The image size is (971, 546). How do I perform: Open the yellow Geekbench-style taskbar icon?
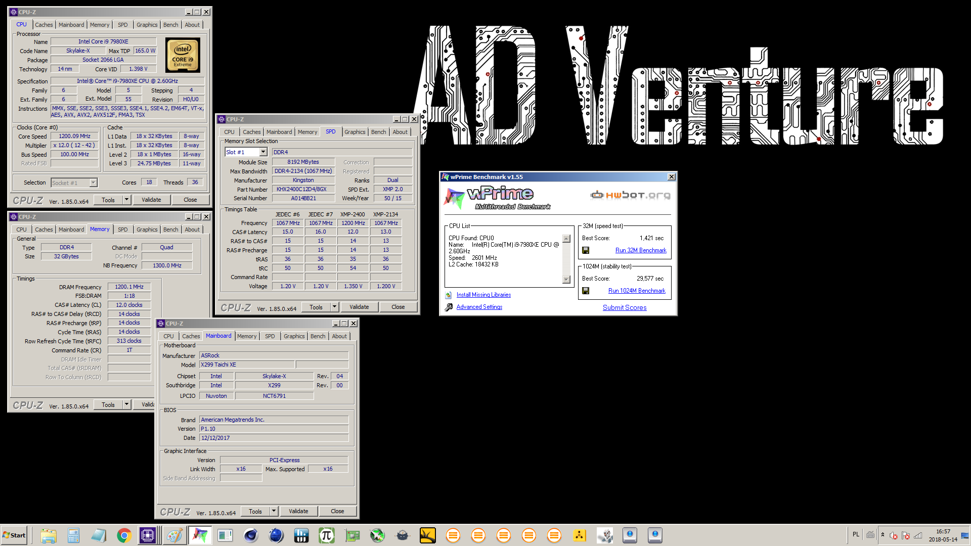pyautogui.click(x=428, y=535)
